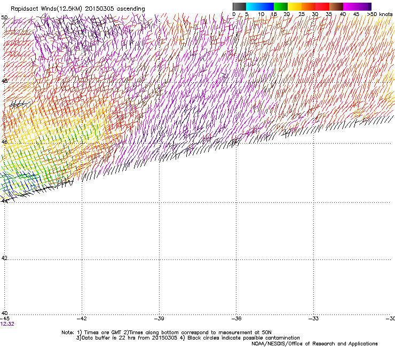Click the -45 longitude axis label

pyautogui.click(x=5, y=319)
